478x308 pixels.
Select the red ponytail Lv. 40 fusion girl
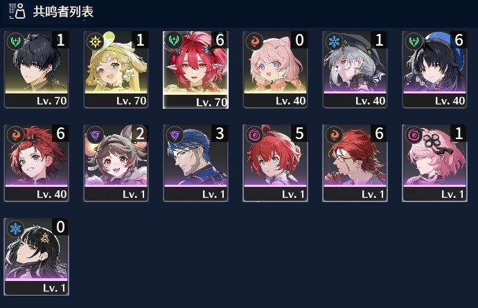click(x=36, y=163)
